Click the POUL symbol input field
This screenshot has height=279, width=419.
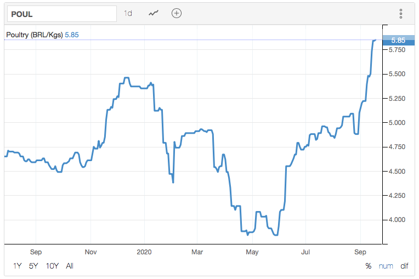pos(62,14)
